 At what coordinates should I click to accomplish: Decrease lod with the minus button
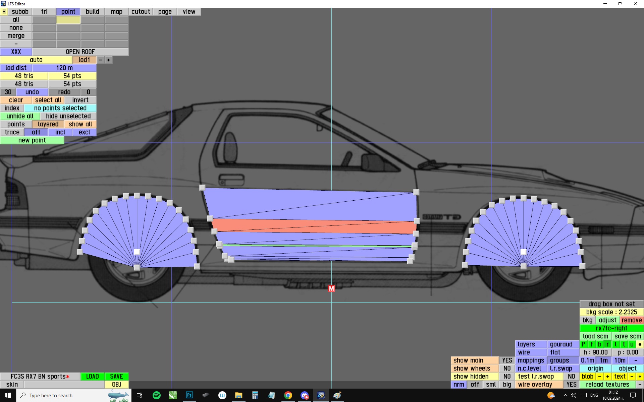pyautogui.click(x=101, y=60)
